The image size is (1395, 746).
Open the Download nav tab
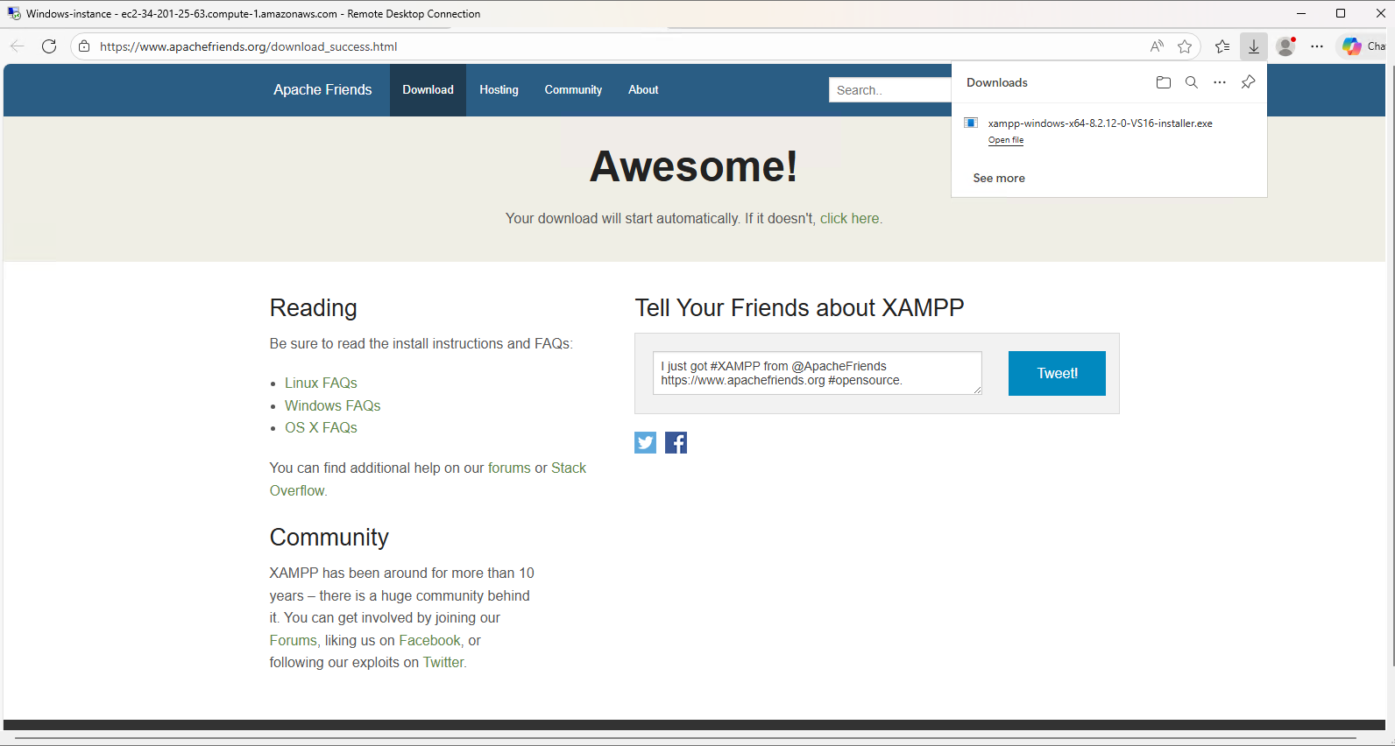tap(428, 90)
